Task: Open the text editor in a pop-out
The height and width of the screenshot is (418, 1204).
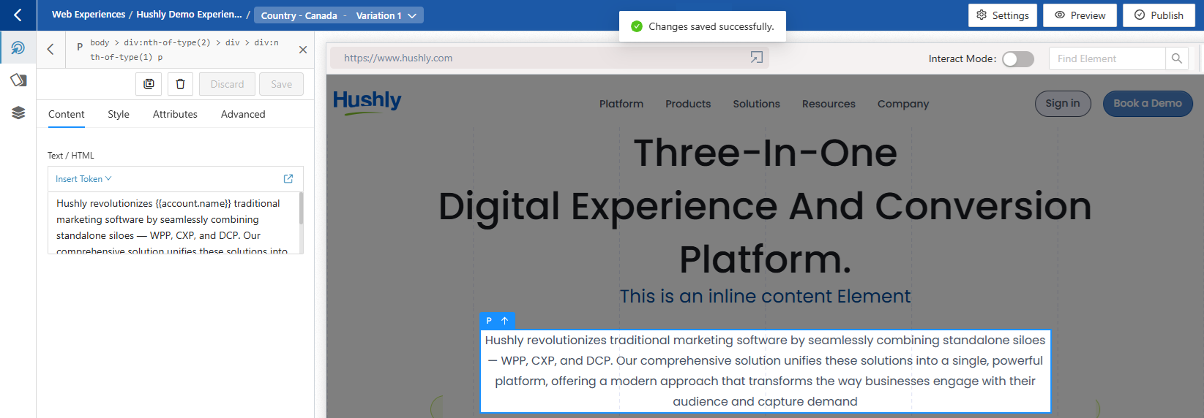Action: pyautogui.click(x=288, y=178)
